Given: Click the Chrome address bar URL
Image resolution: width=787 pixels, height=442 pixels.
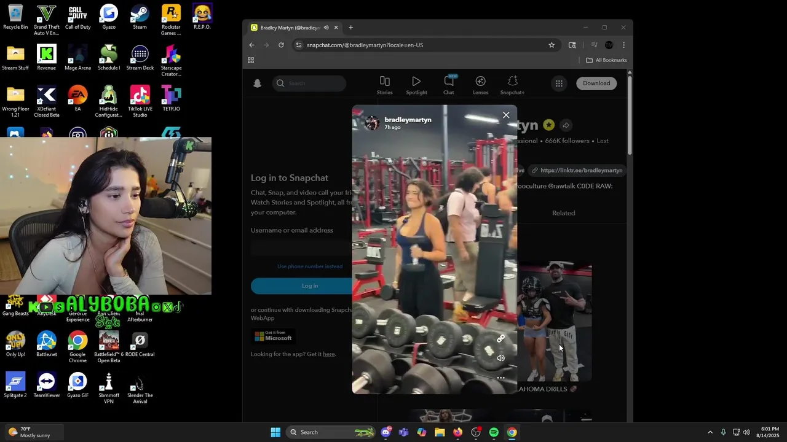Looking at the screenshot, I should pos(365,45).
